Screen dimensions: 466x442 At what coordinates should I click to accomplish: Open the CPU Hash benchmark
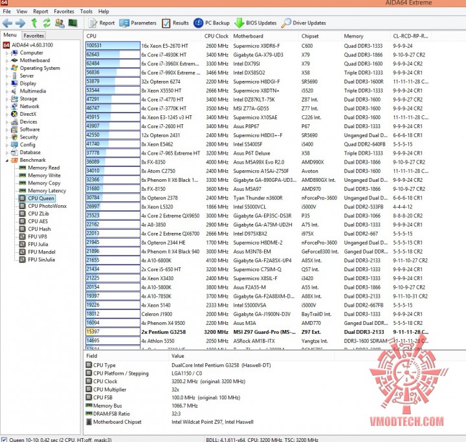pos(39,229)
